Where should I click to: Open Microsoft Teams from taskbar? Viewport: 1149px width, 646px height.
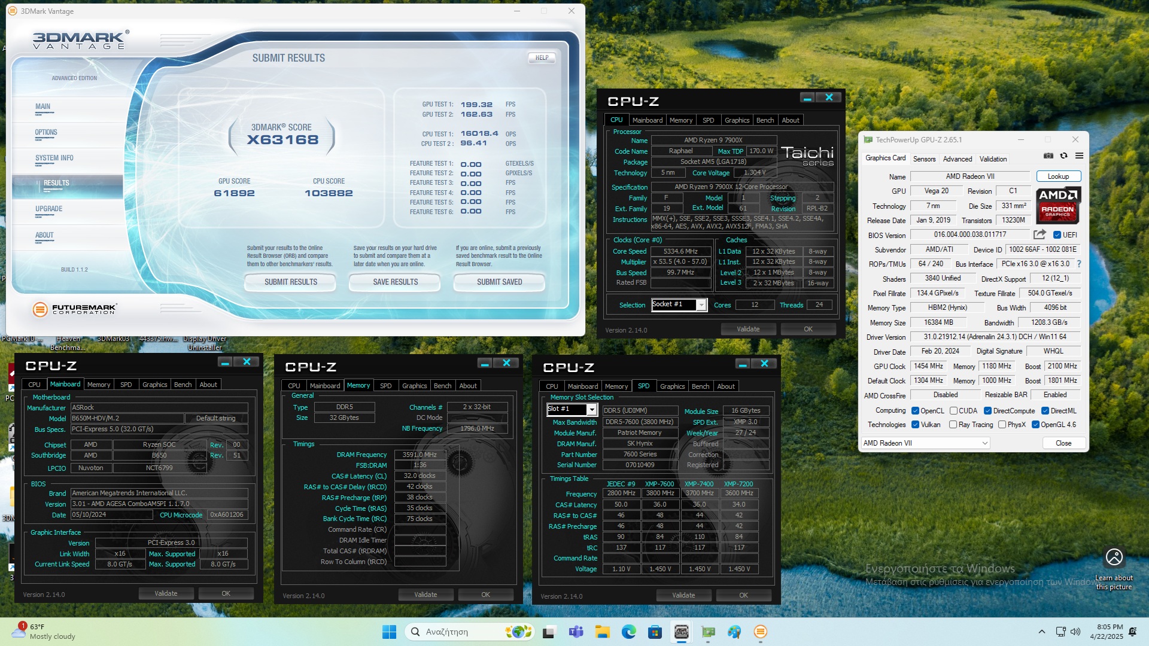pyautogui.click(x=576, y=632)
